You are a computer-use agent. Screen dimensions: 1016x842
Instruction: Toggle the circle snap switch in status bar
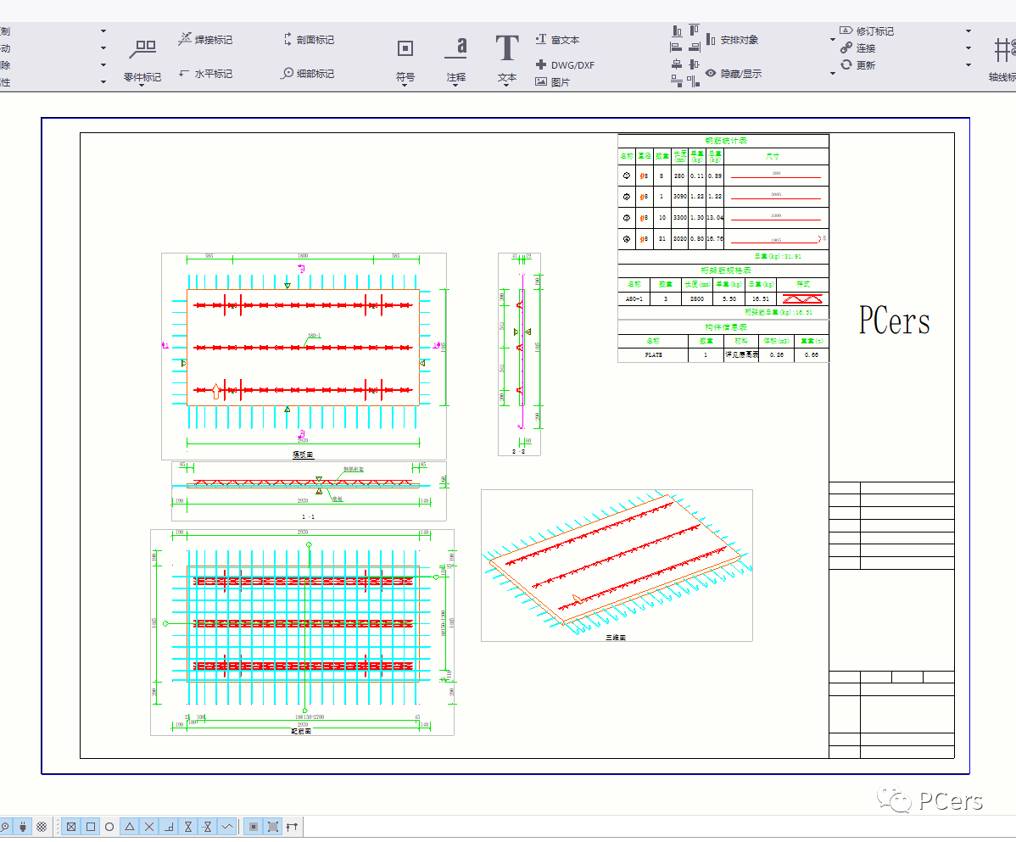(x=109, y=827)
